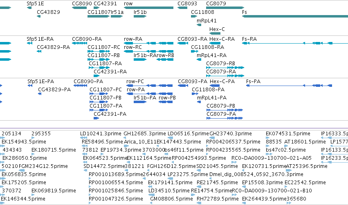Select EST RC0-DA0009-130700-021-A05
Viewport: 348px width, 205px height.
pyautogui.click(x=272, y=159)
